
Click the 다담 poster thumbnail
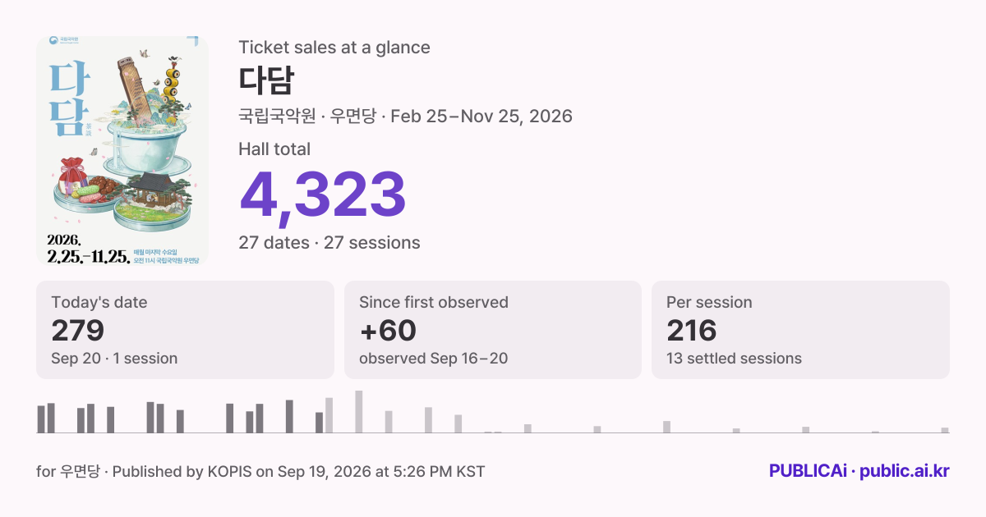(122, 150)
